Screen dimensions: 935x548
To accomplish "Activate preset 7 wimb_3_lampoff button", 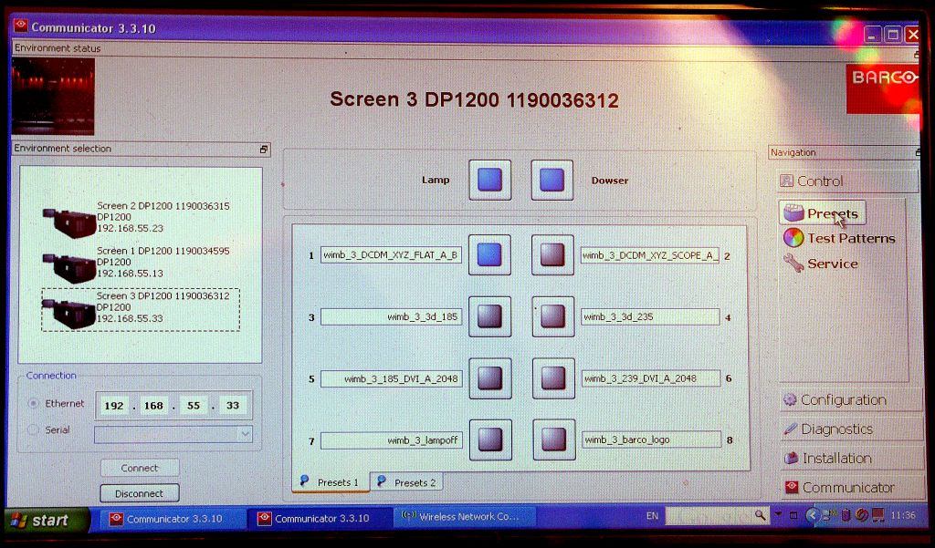I will 489,439.
